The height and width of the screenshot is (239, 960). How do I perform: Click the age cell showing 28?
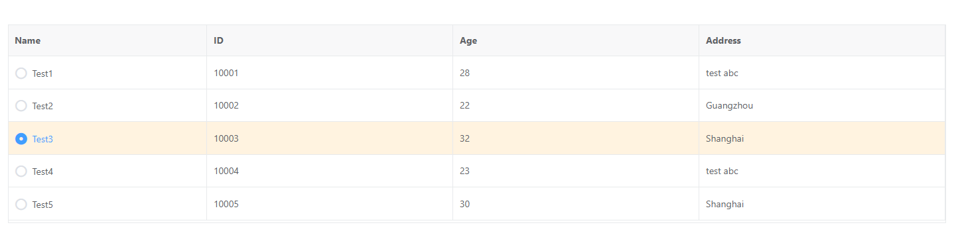(576, 73)
